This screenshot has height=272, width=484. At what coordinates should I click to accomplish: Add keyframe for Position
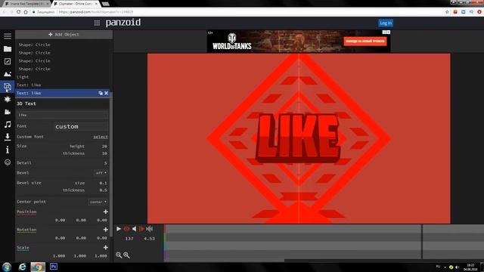[x=106, y=212]
